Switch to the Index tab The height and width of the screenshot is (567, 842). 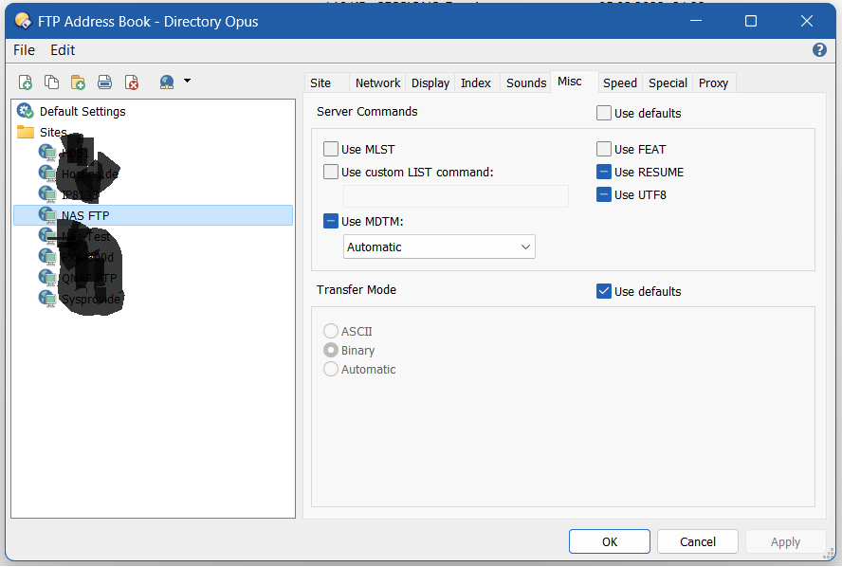(476, 82)
